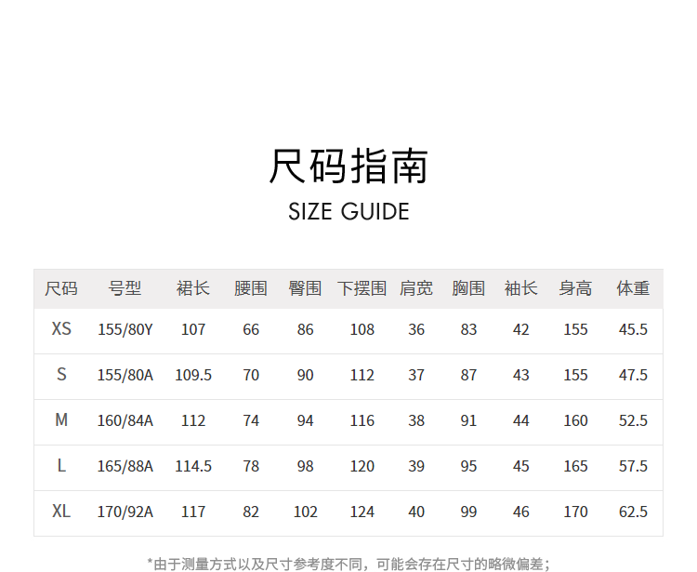Click the 下摆围 column header
The width and height of the screenshot is (697, 572).
point(362,288)
